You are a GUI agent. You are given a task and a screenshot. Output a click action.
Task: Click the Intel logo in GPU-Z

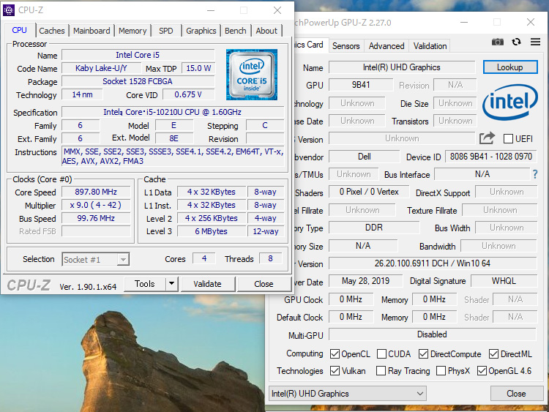point(509,102)
